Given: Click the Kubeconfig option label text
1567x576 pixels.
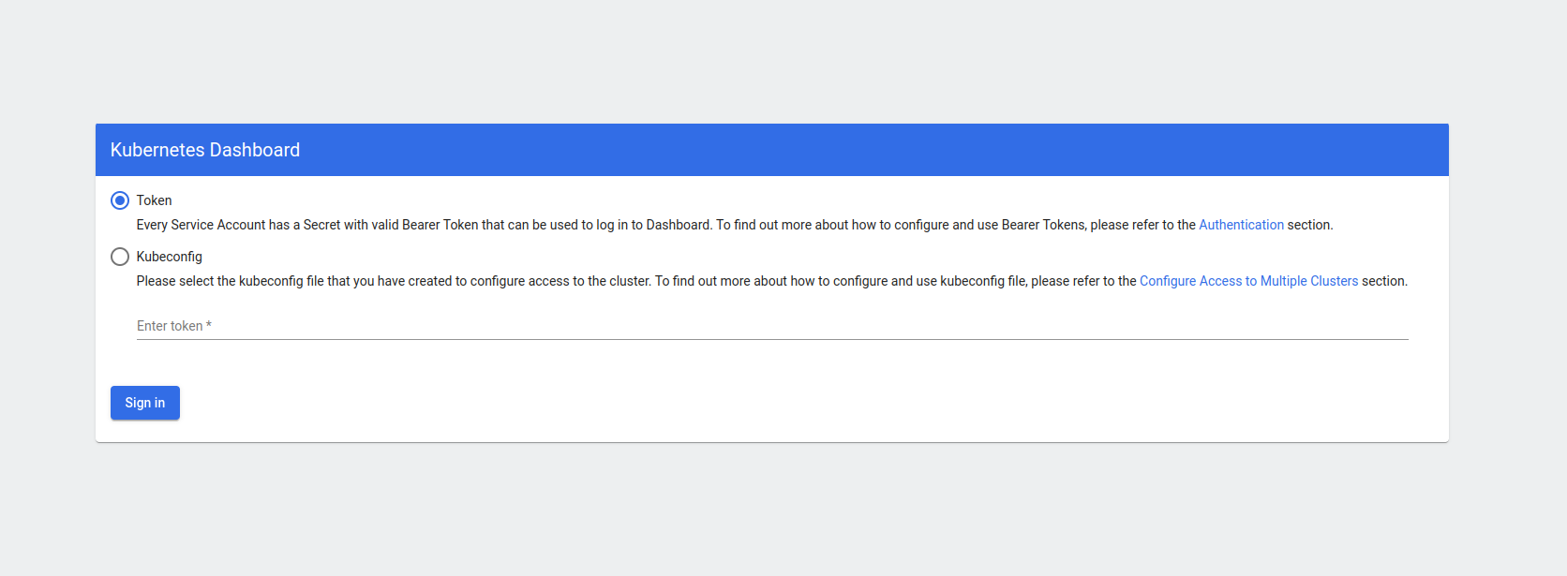Looking at the screenshot, I should click(169, 257).
